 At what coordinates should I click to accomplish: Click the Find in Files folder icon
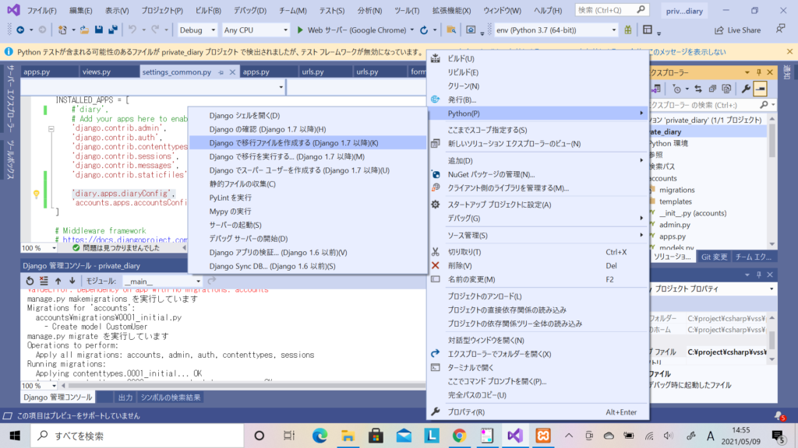click(451, 30)
